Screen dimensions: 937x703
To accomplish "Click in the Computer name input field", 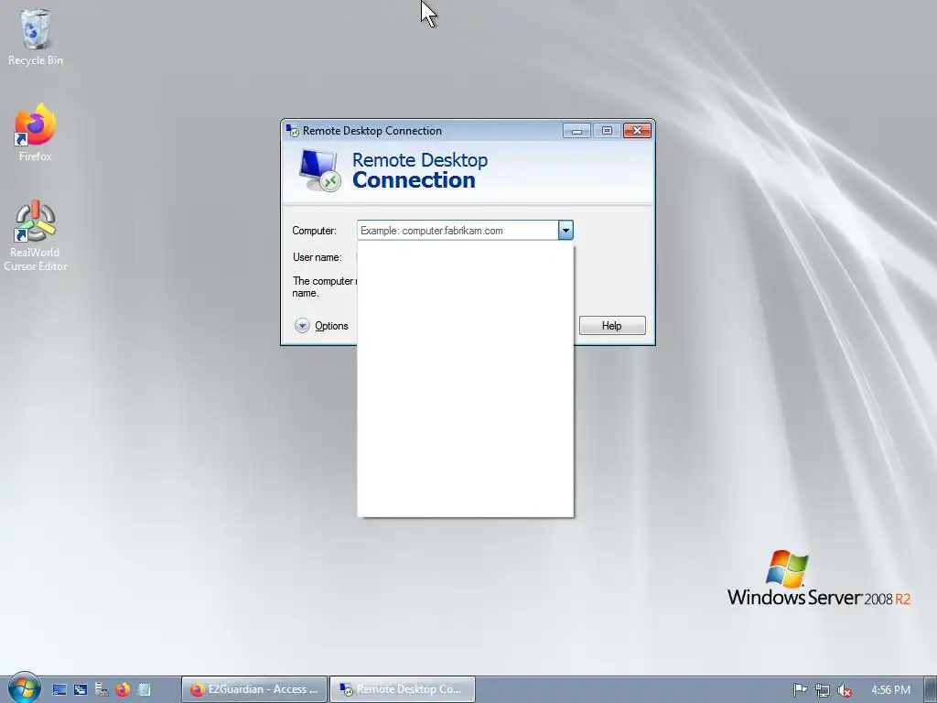I will [458, 230].
